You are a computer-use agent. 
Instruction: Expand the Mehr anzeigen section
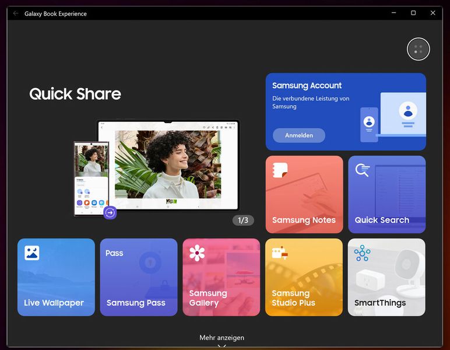click(222, 338)
